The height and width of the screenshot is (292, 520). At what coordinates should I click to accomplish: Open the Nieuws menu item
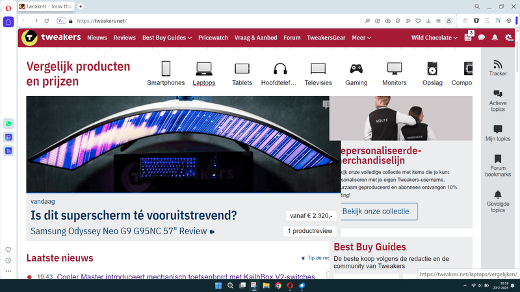[x=97, y=38]
